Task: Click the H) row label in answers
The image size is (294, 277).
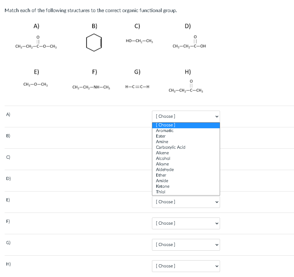Action: coord(8,264)
